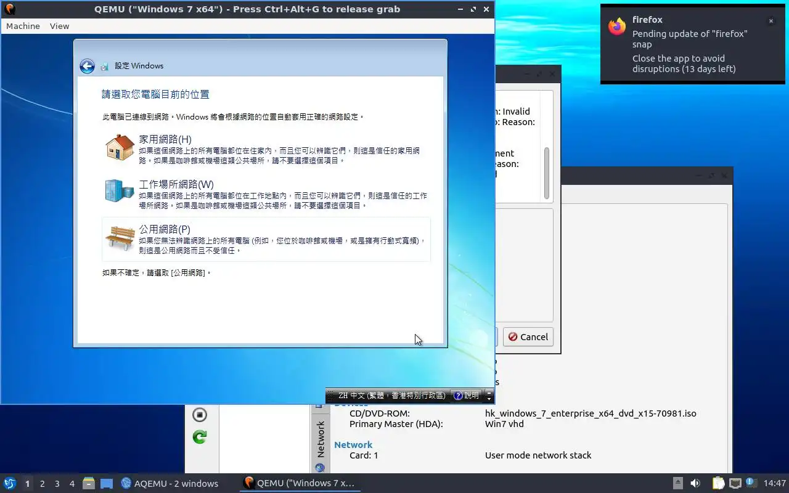Switch to workspace 1
The width and height of the screenshot is (789, 493).
click(27, 484)
